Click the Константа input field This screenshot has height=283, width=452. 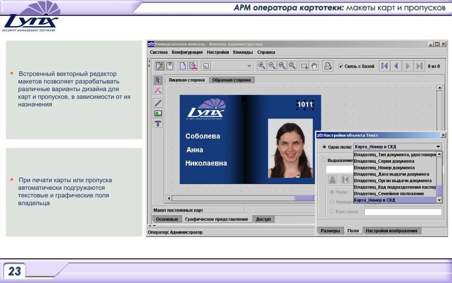pos(403,212)
